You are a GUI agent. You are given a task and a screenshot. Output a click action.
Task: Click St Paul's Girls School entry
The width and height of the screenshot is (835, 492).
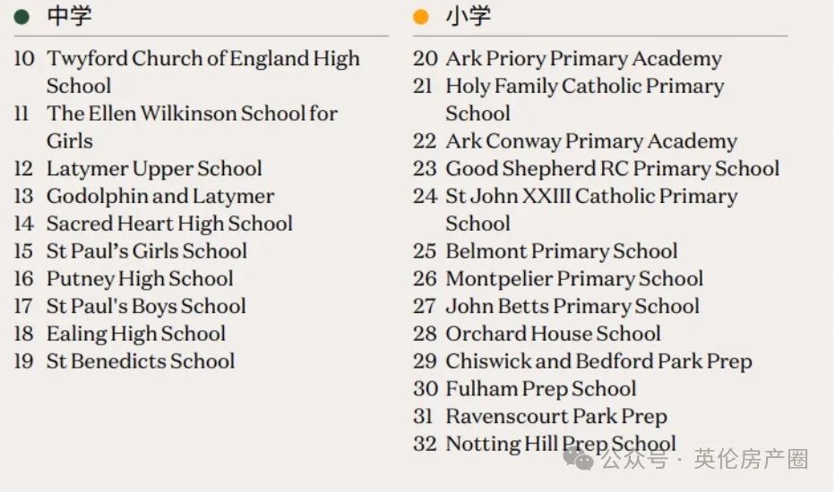pyautogui.click(x=146, y=251)
